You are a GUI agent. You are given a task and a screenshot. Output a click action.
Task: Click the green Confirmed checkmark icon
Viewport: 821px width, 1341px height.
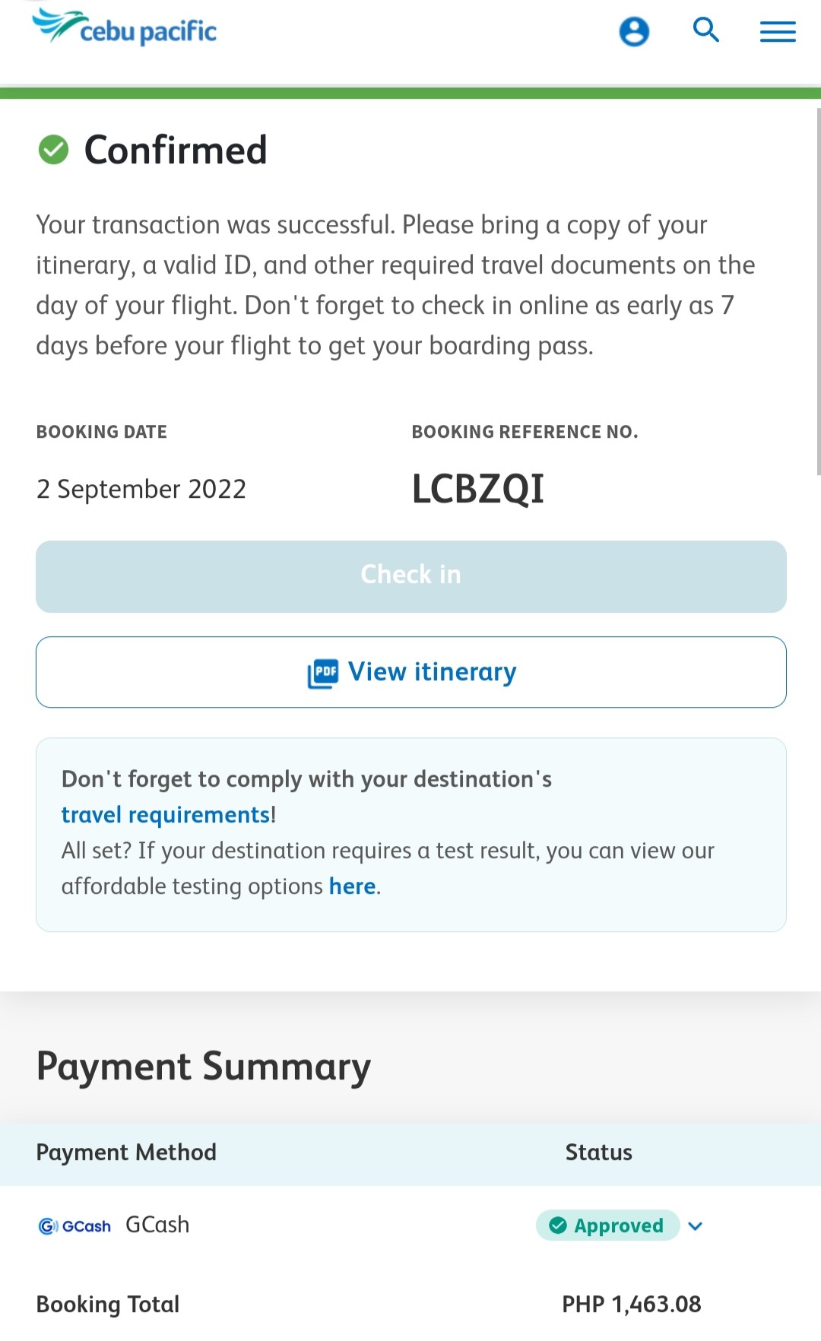53,150
